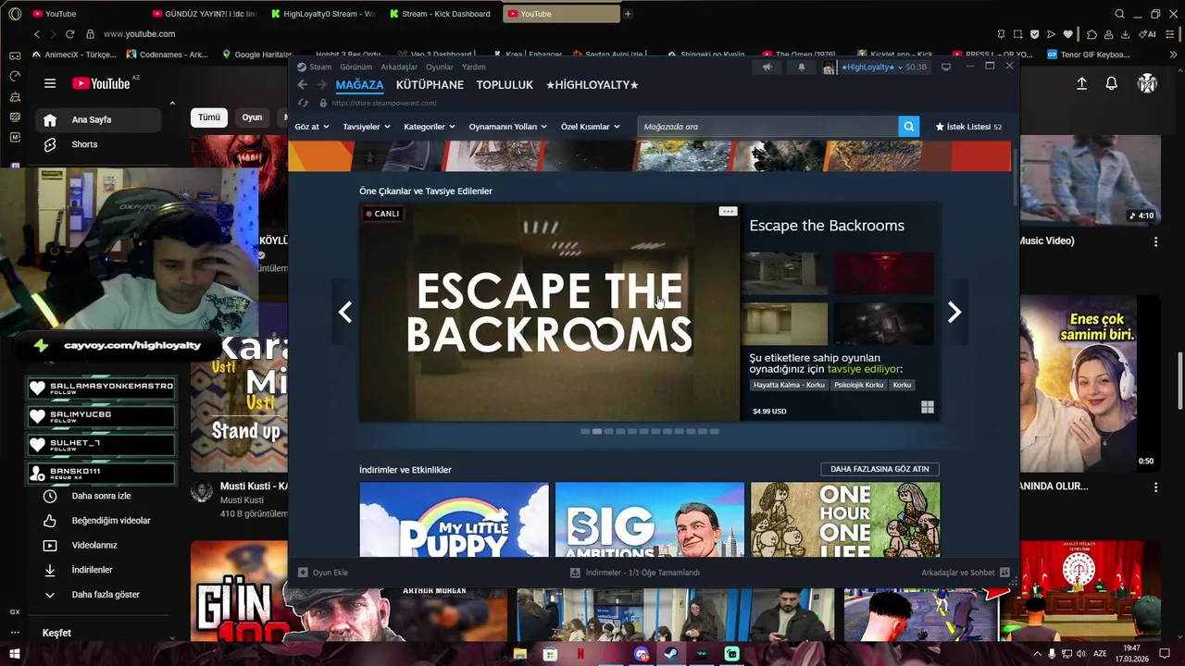1185x666 pixels.
Task: Open the Escape the Backrooms featured banner
Action: click(550, 313)
